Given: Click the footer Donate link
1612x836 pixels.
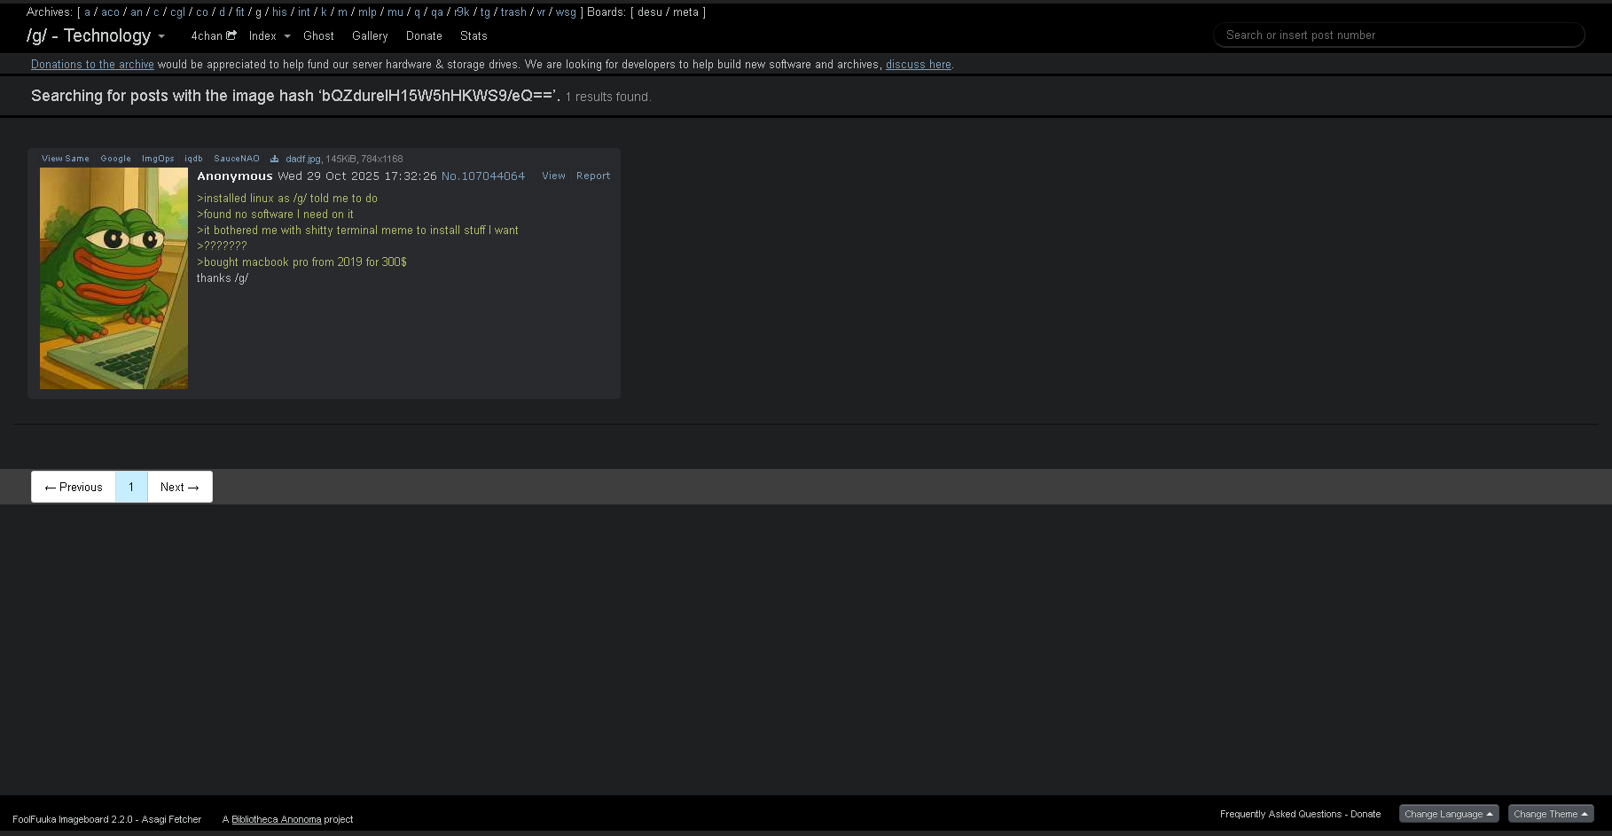Looking at the screenshot, I should pyautogui.click(x=1366, y=814).
